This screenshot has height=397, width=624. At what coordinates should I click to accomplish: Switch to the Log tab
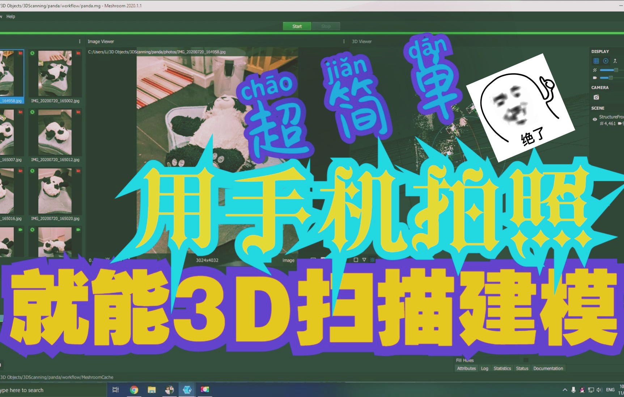pos(485,368)
